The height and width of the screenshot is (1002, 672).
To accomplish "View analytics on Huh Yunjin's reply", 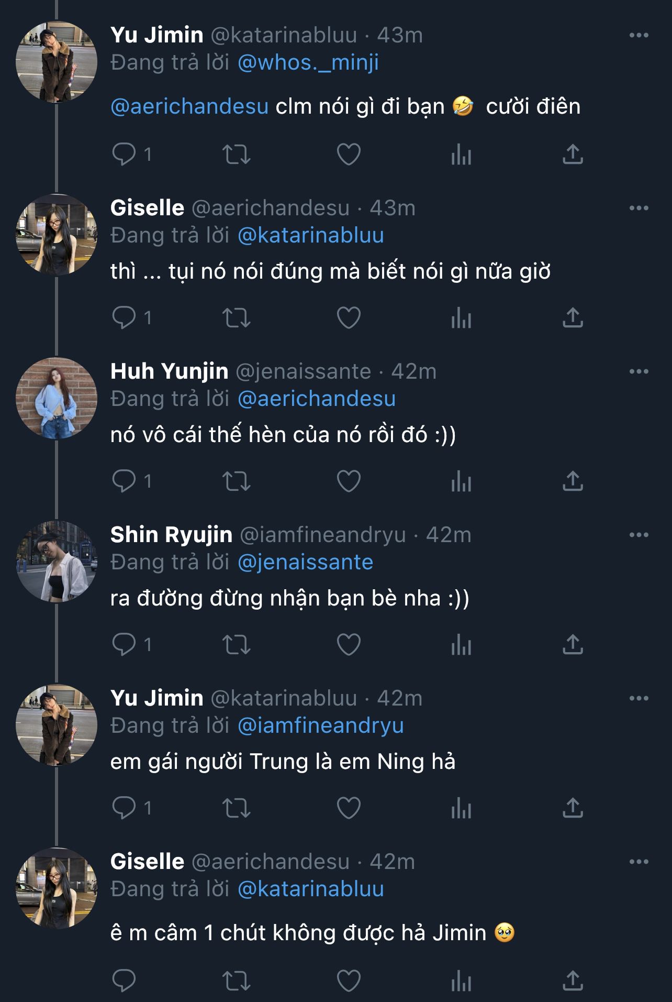I will tap(461, 481).
